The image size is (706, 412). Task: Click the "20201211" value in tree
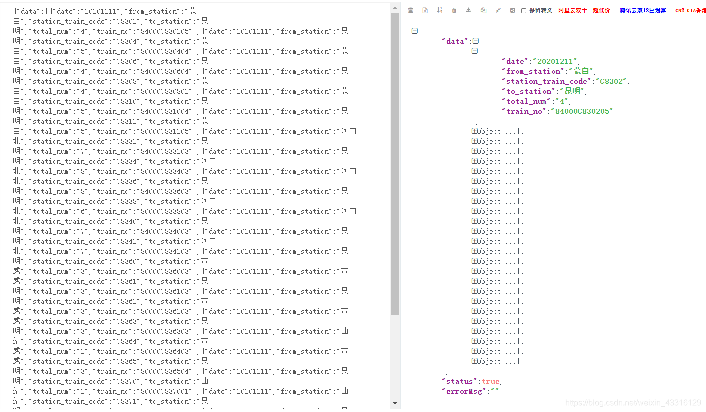point(555,61)
